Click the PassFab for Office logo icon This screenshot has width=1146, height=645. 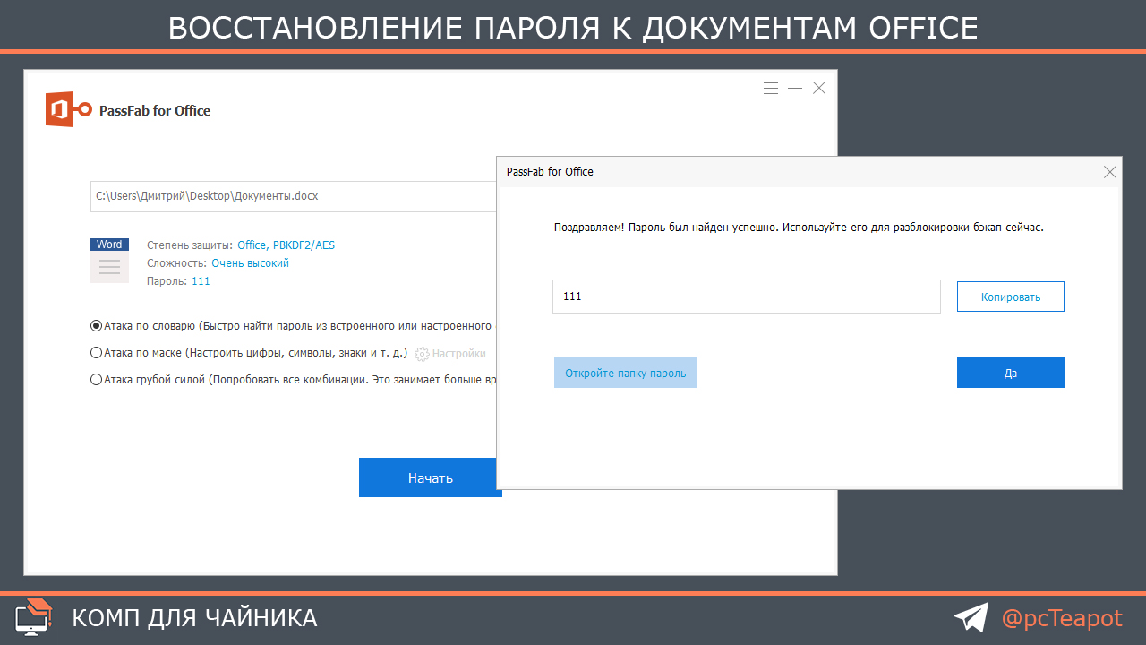click(x=69, y=110)
